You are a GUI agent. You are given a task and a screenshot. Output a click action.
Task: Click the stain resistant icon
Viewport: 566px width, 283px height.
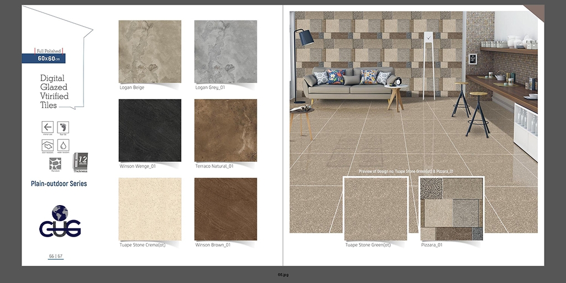click(48, 145)
